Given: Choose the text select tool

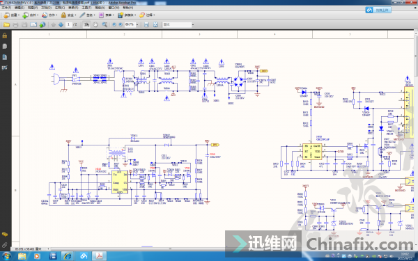Looking at the screenshot, I should click(86, 24).
